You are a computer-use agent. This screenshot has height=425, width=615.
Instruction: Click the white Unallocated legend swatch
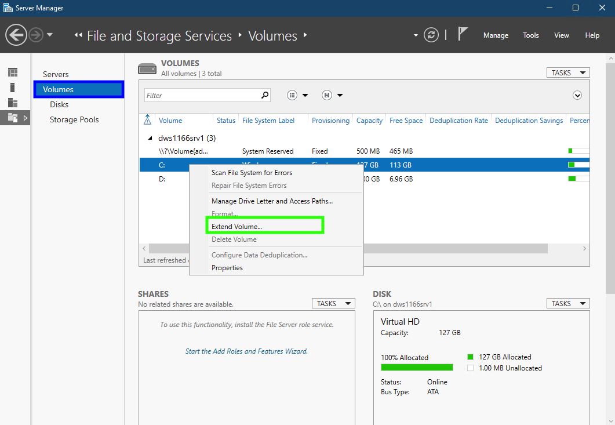pos(470,368)
